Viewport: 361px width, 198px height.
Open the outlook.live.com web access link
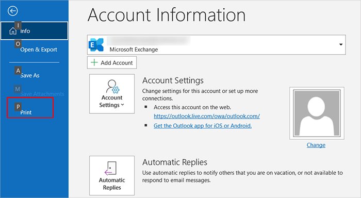coord(207,116)
